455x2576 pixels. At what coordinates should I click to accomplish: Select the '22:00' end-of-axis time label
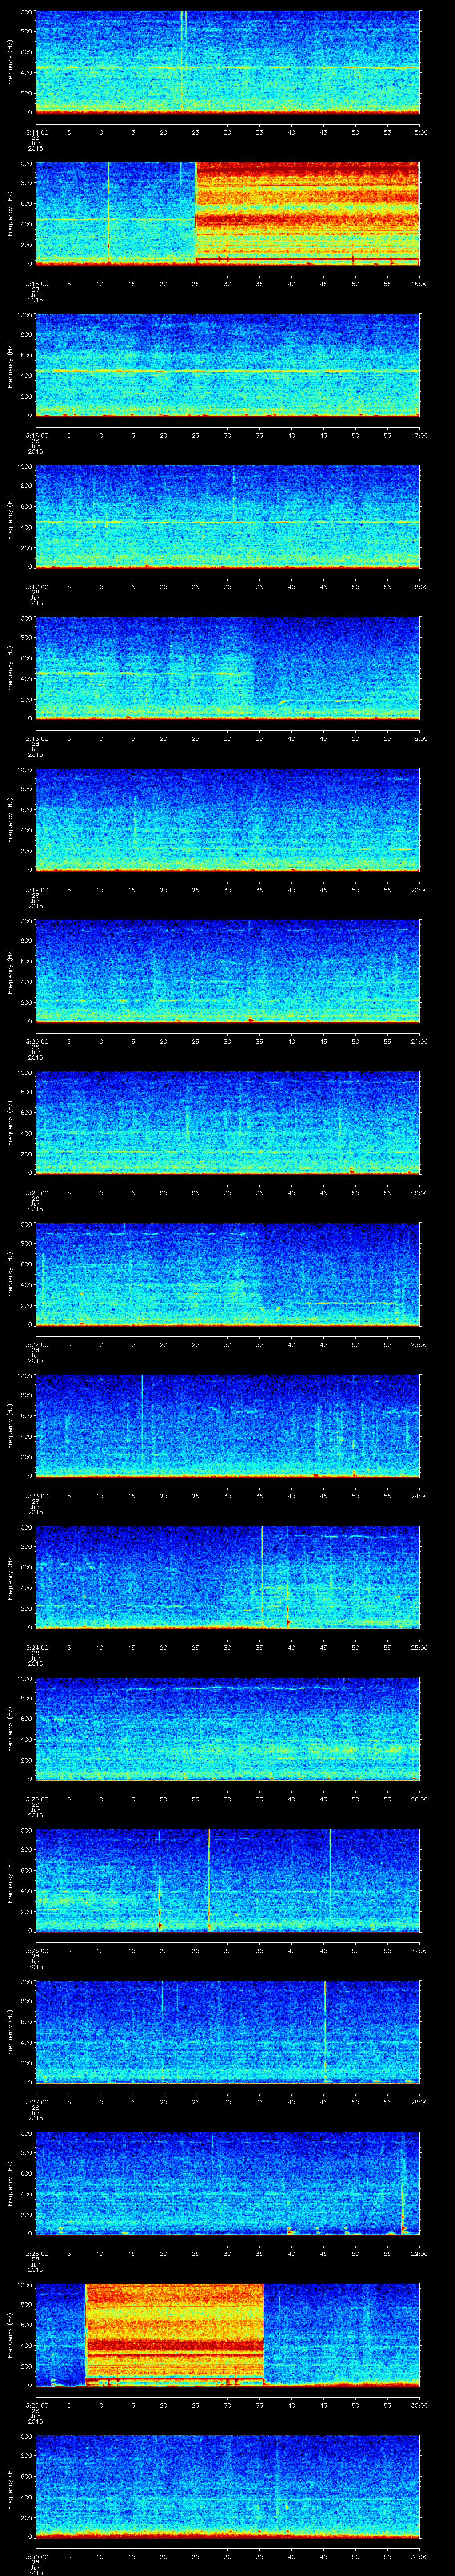click(419, 1192)
